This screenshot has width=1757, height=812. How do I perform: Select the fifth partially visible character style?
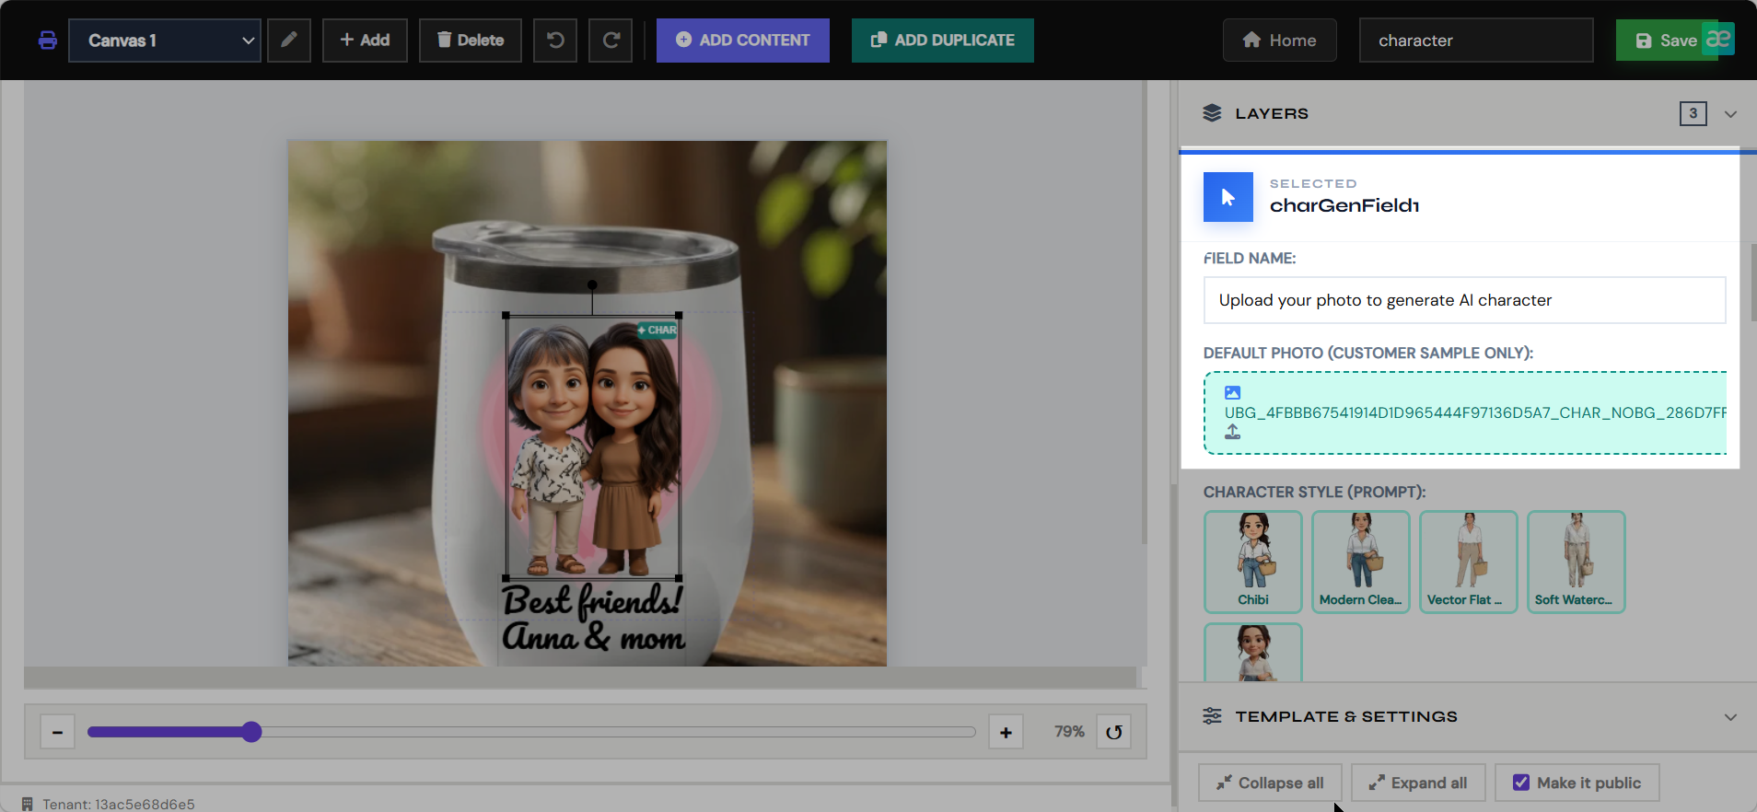pos(1253,653)
